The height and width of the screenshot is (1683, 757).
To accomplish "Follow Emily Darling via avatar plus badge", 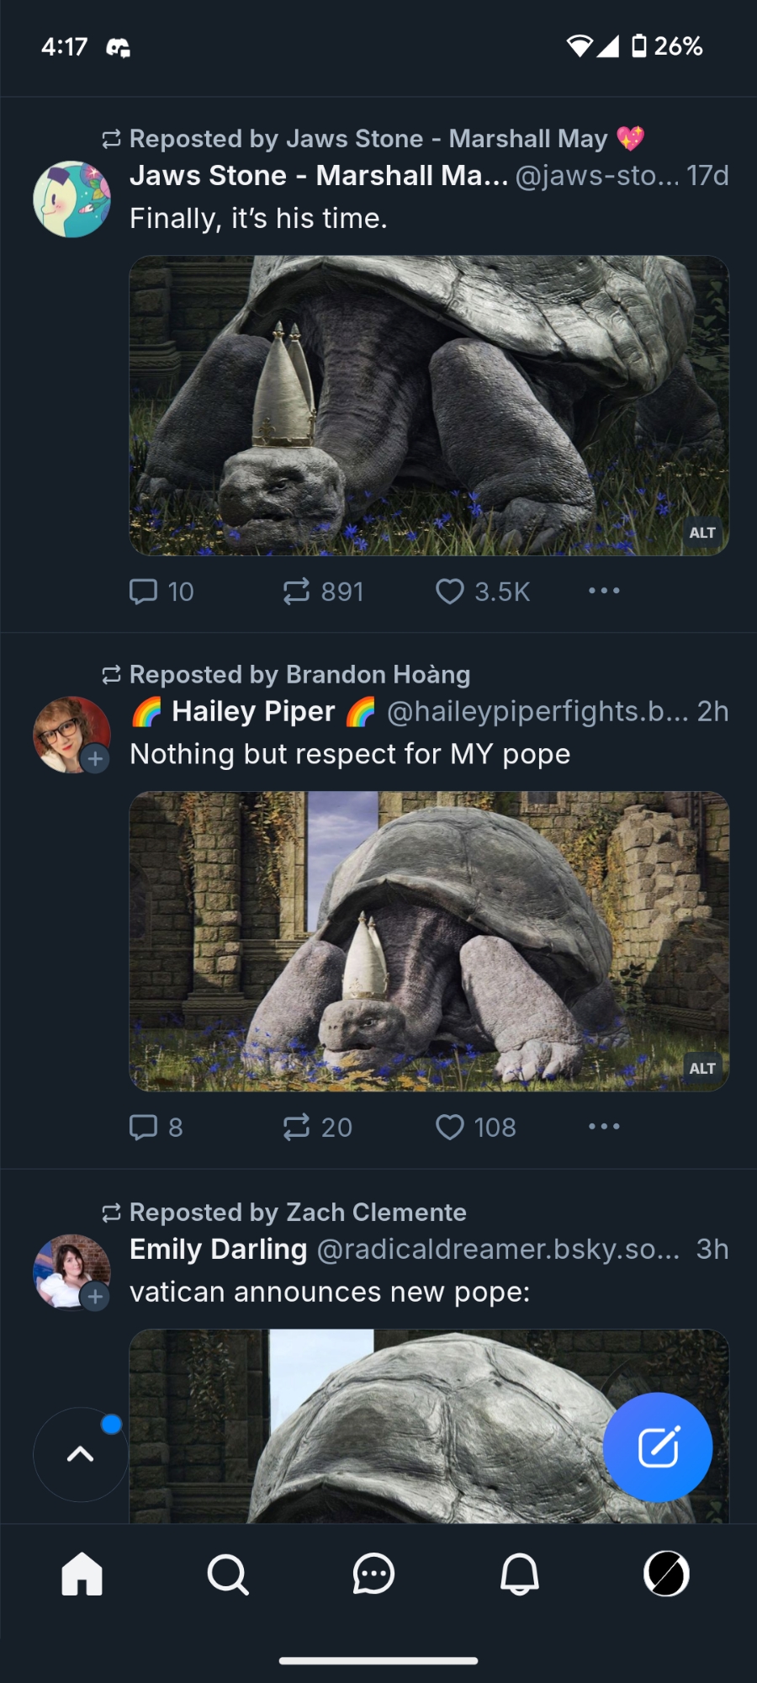I will click(x=96, y=1297).
